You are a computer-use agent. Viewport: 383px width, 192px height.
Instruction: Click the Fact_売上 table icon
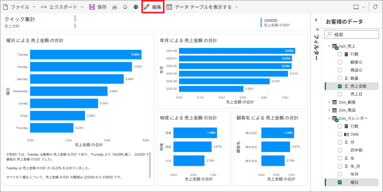click(335, 46)
